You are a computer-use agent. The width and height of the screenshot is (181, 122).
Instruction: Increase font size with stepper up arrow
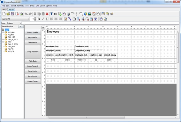[35, 18]
